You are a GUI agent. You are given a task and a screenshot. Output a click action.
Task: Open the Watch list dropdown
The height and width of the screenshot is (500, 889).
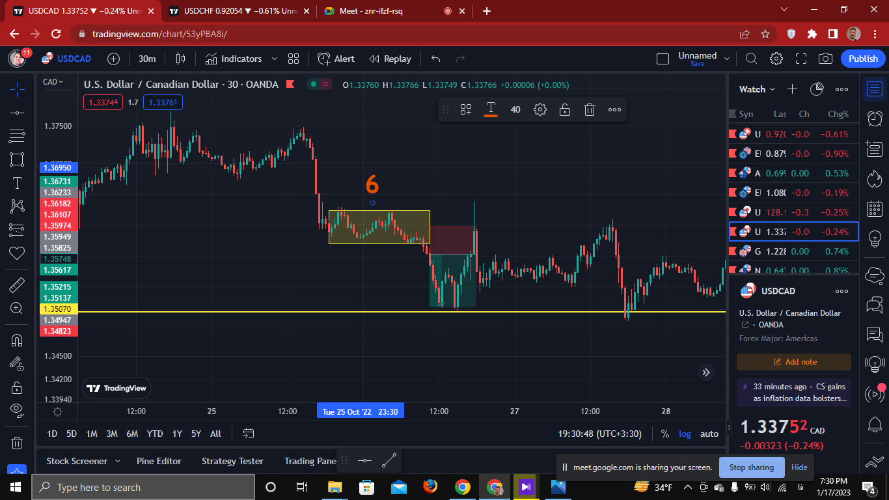coord(758,89)
